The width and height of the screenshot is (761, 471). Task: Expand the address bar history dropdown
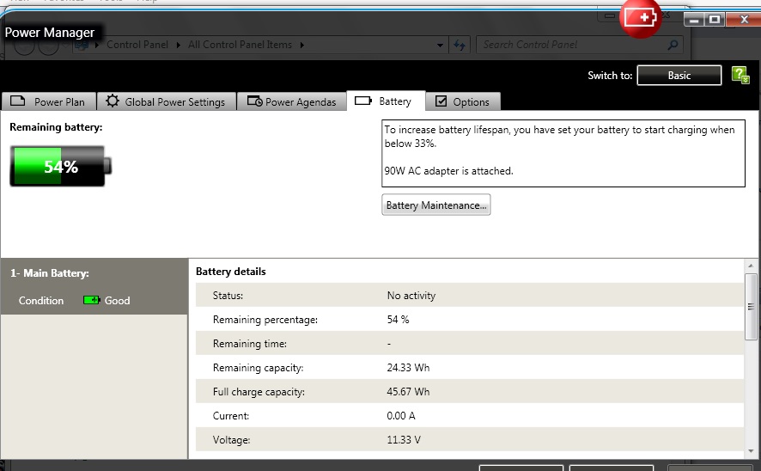tap(440, 46)
